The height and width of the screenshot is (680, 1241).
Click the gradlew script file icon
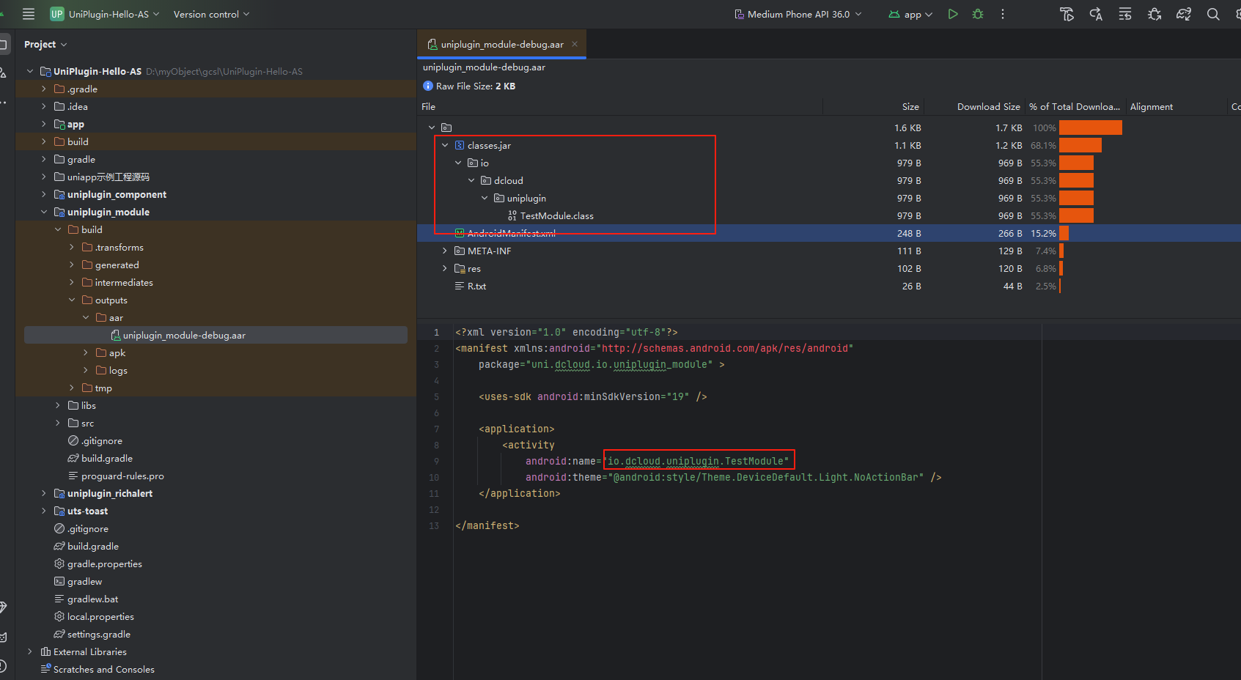59,581
